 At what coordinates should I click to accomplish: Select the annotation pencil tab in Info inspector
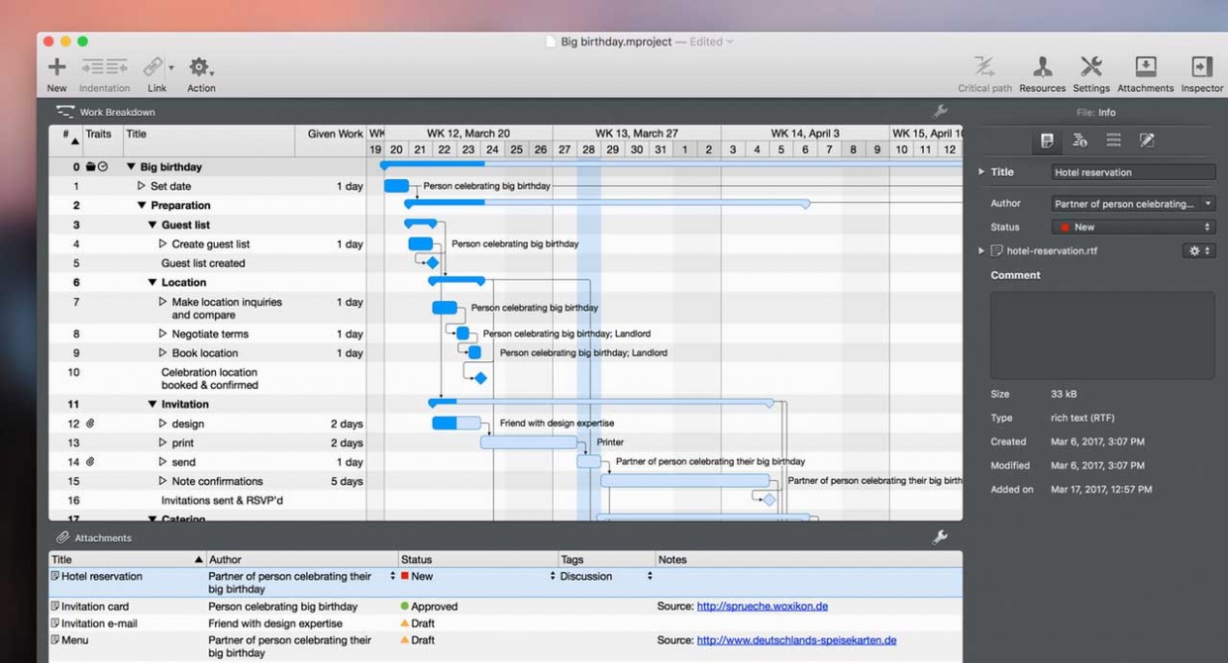pyautogui.click(x=1148, y=140)
